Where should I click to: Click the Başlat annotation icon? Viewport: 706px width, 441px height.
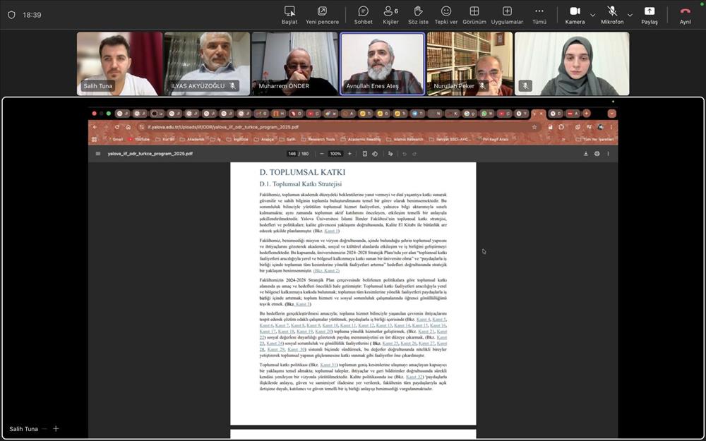(289, 15)
